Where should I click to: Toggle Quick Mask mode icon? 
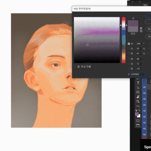(x=138, y=121)
